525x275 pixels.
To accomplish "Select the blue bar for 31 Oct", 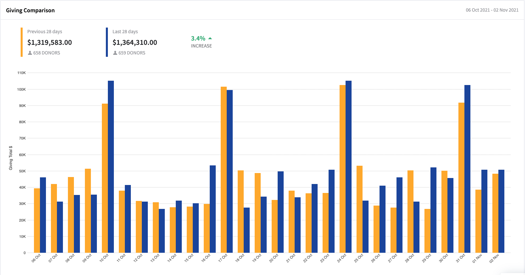I will 467,169.
